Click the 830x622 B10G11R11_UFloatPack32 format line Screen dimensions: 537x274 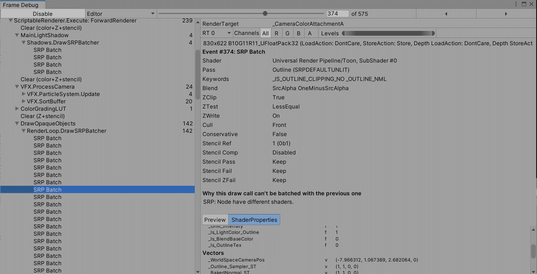click(x=368, y=43)
